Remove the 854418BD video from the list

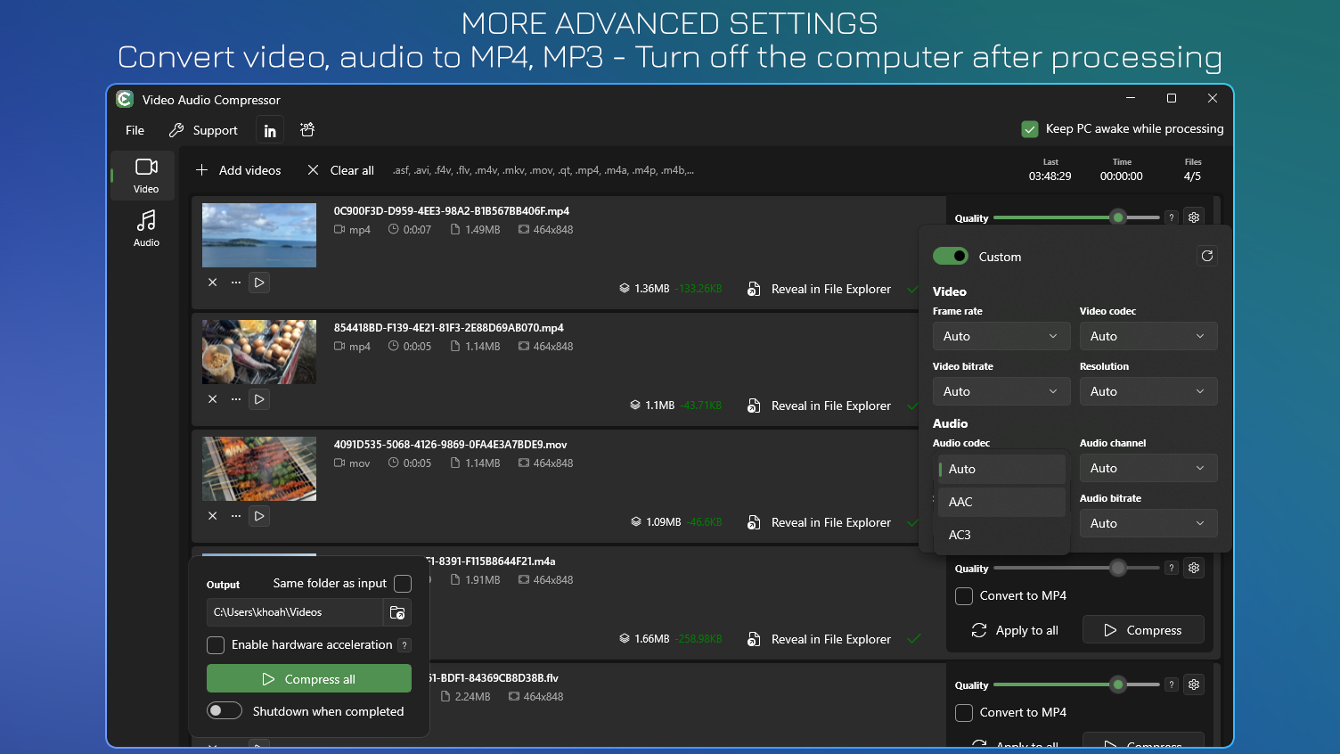(x=212, y=399)
